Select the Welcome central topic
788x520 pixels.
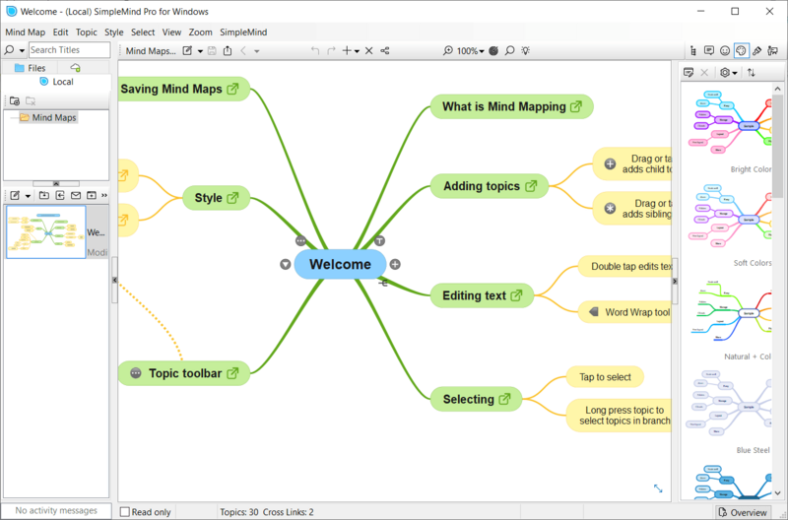pyautogui.click(x=340, y=264)
